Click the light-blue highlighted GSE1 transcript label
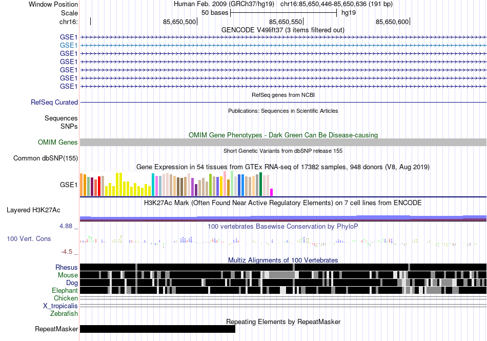Viewport: 487px width, 341px height. (69, 45)
